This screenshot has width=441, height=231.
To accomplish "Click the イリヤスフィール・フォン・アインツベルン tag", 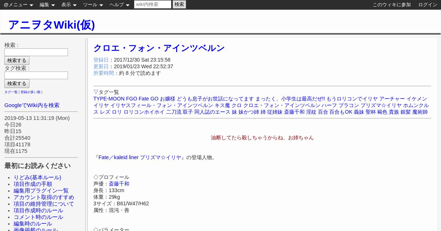I will [x=162, y=105].
